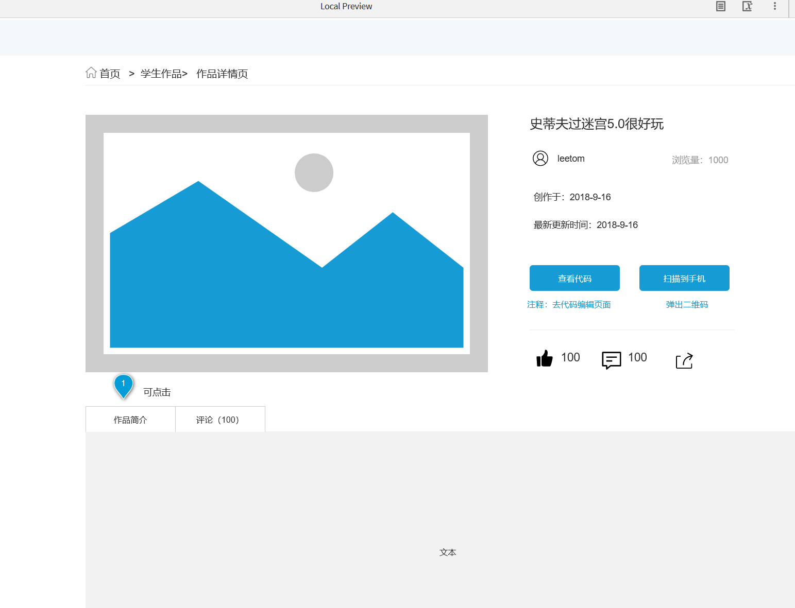Click the thumbs-up like icon
Viewport: 795px width, 608px height.
pyautogui.click(x=545, y=358)
